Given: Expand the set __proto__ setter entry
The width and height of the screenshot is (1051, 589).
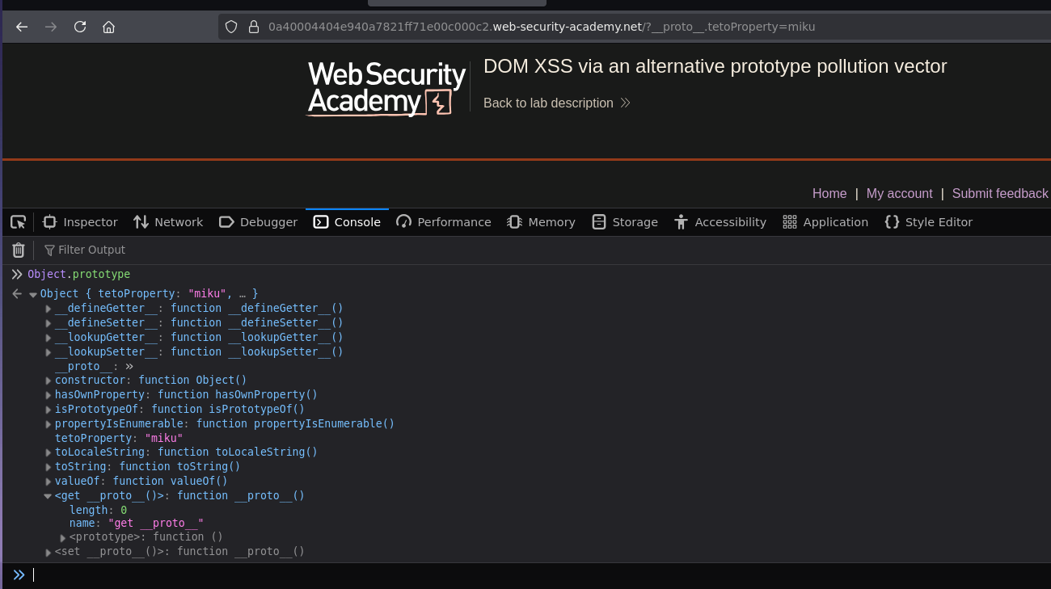Looking at the screenshot, I should click(49, 552).
